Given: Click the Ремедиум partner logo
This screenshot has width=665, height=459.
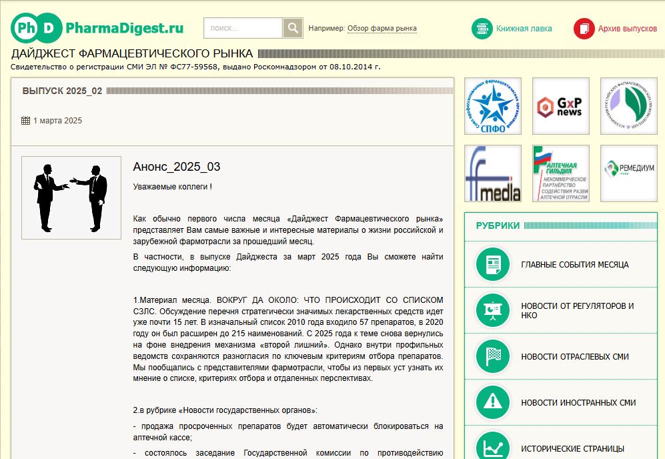Looking at the screenshot, I should 628,173.
